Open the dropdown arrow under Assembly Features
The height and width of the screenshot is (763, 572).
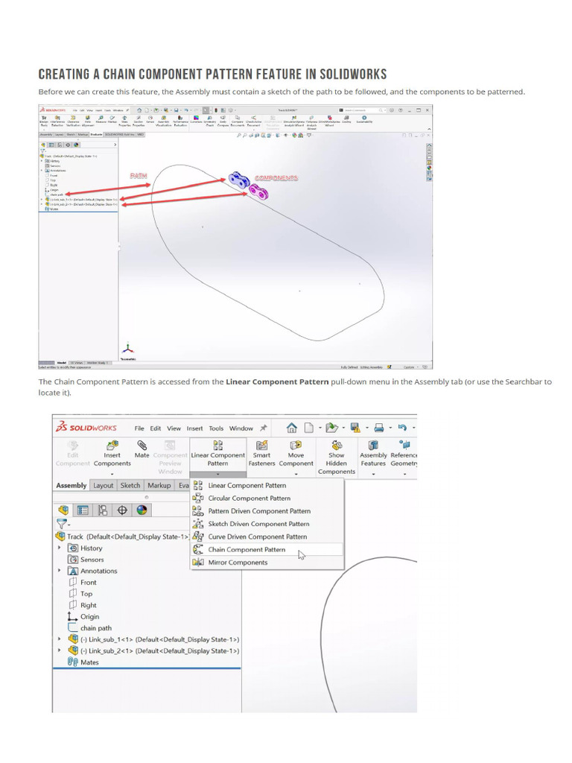pos(373,474)
